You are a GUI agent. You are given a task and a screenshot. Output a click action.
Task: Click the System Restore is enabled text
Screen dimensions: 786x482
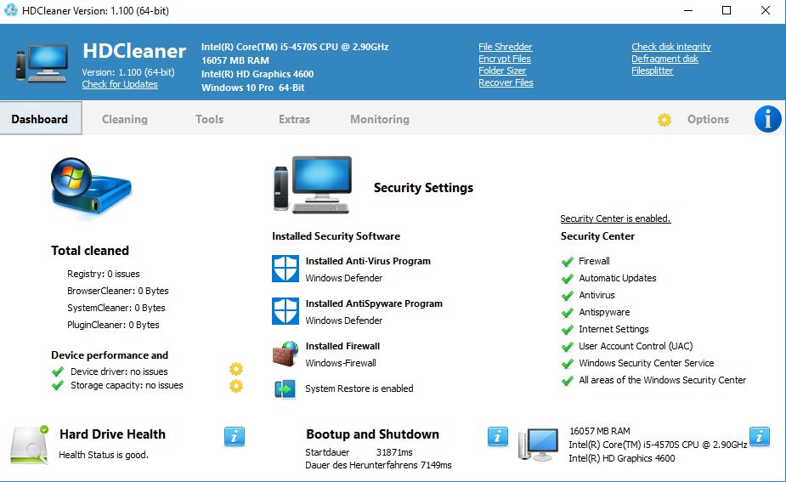pos(359,388)
